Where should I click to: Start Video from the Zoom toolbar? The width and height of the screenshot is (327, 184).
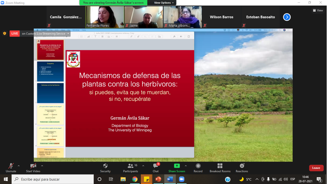(x=33, y=168)
